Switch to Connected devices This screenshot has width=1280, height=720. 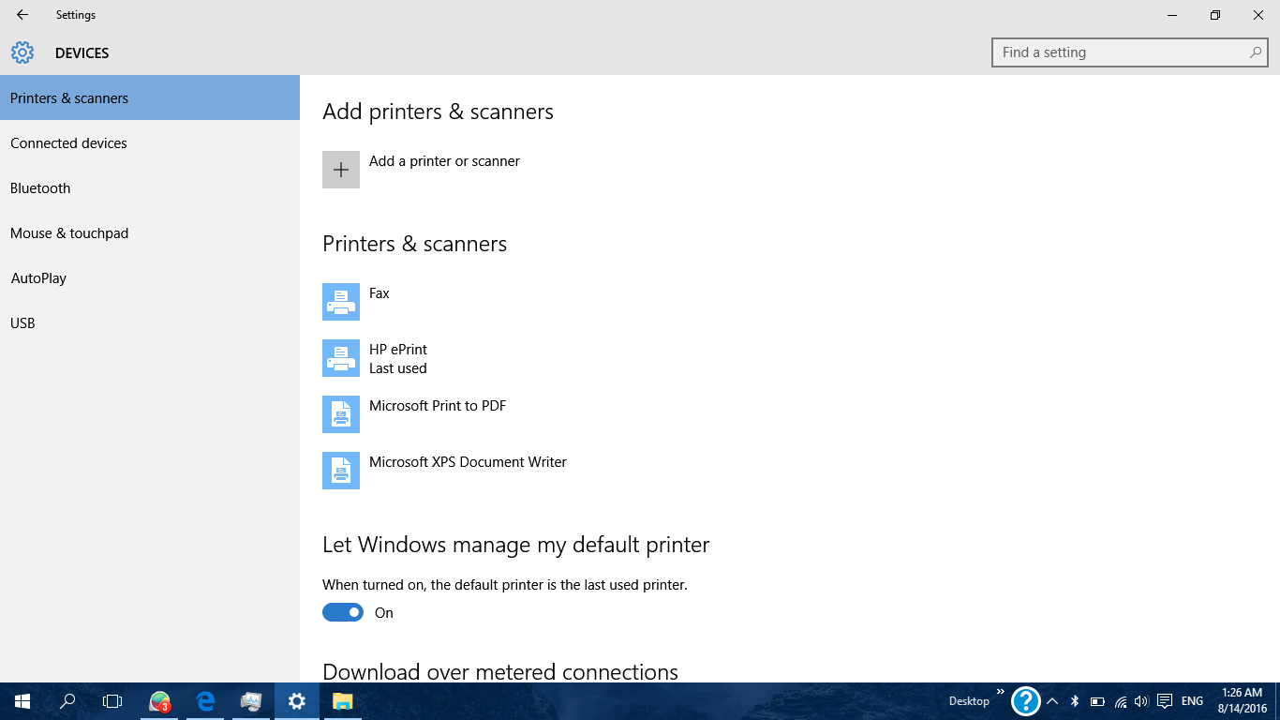[x=150, y=142]
